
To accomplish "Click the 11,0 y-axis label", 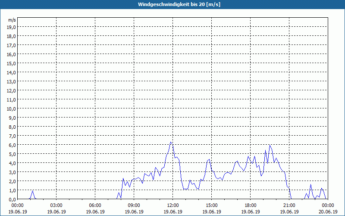I will 12,100.
